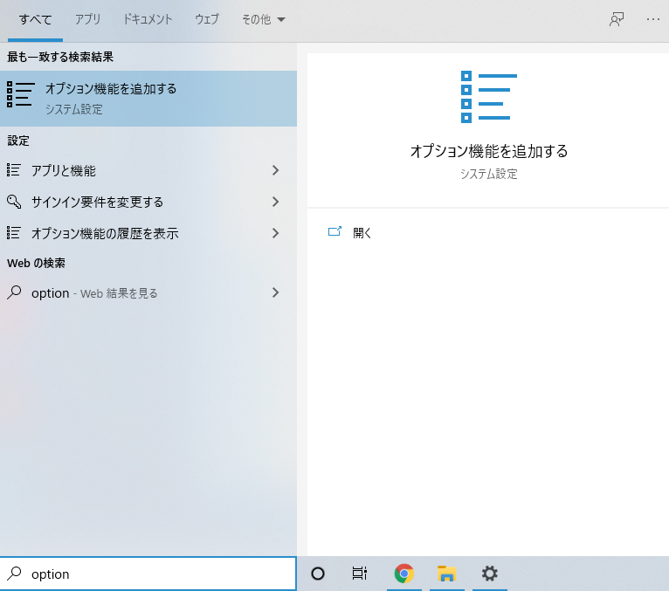Expand the オプション機能の履歴を表示 chevron arrow
The image size is (669, 591).
[276, 233]
